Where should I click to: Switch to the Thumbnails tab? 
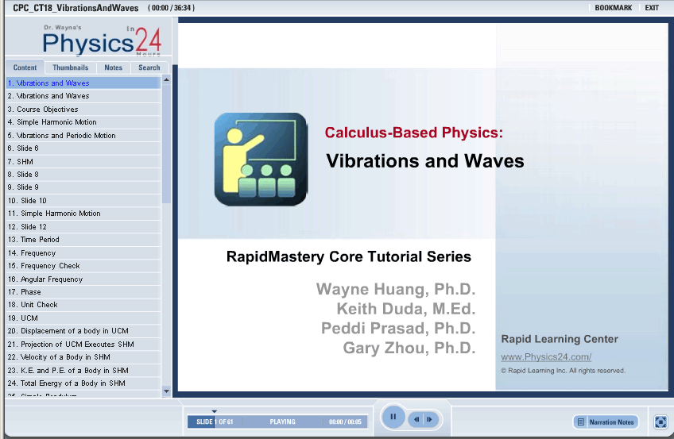pos(70,67)
